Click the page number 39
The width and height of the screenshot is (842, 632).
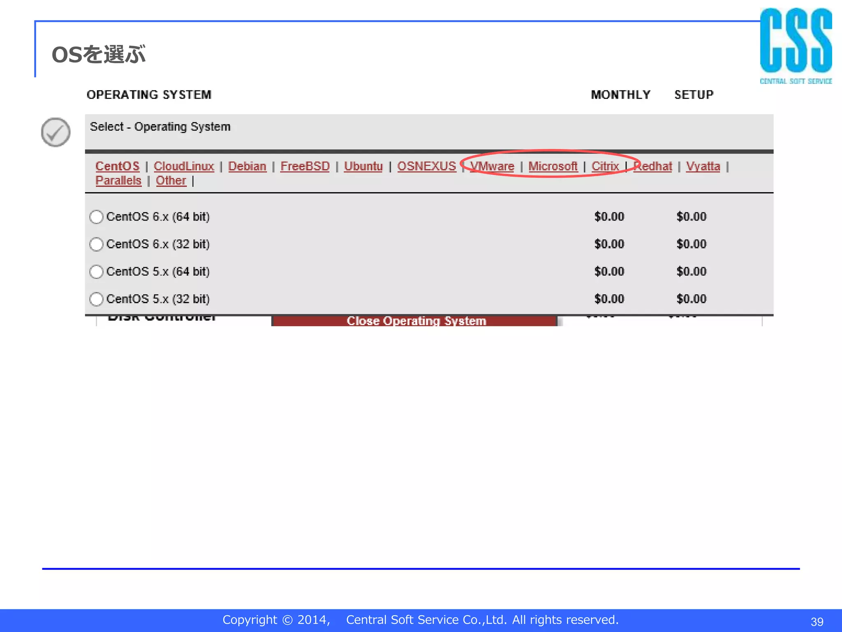pyautogui.click(x=817, y=621)
